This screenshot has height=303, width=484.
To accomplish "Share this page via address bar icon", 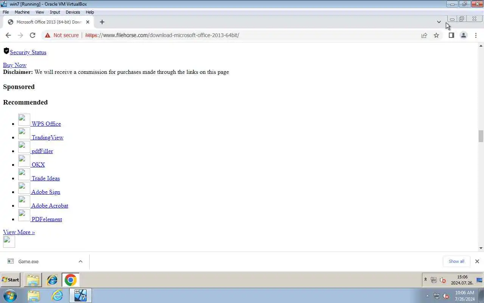I will tap(424, 35).
